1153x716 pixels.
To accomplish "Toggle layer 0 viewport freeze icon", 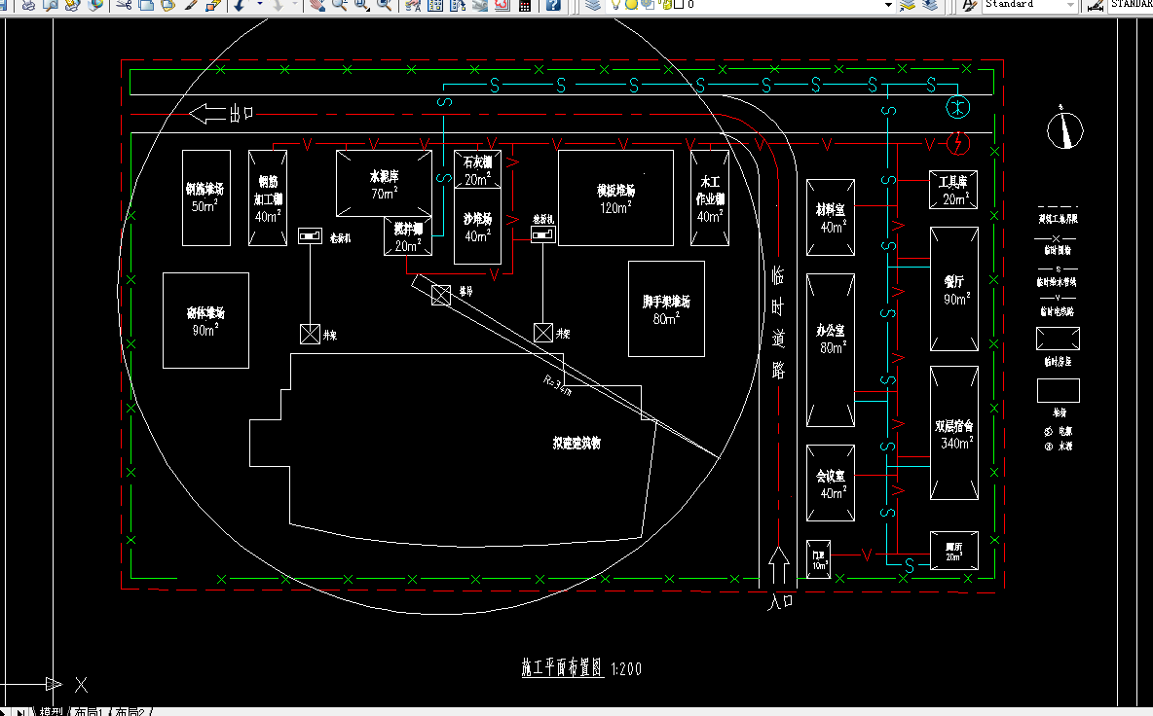I will pyautogui.click(x=647, y=5).
